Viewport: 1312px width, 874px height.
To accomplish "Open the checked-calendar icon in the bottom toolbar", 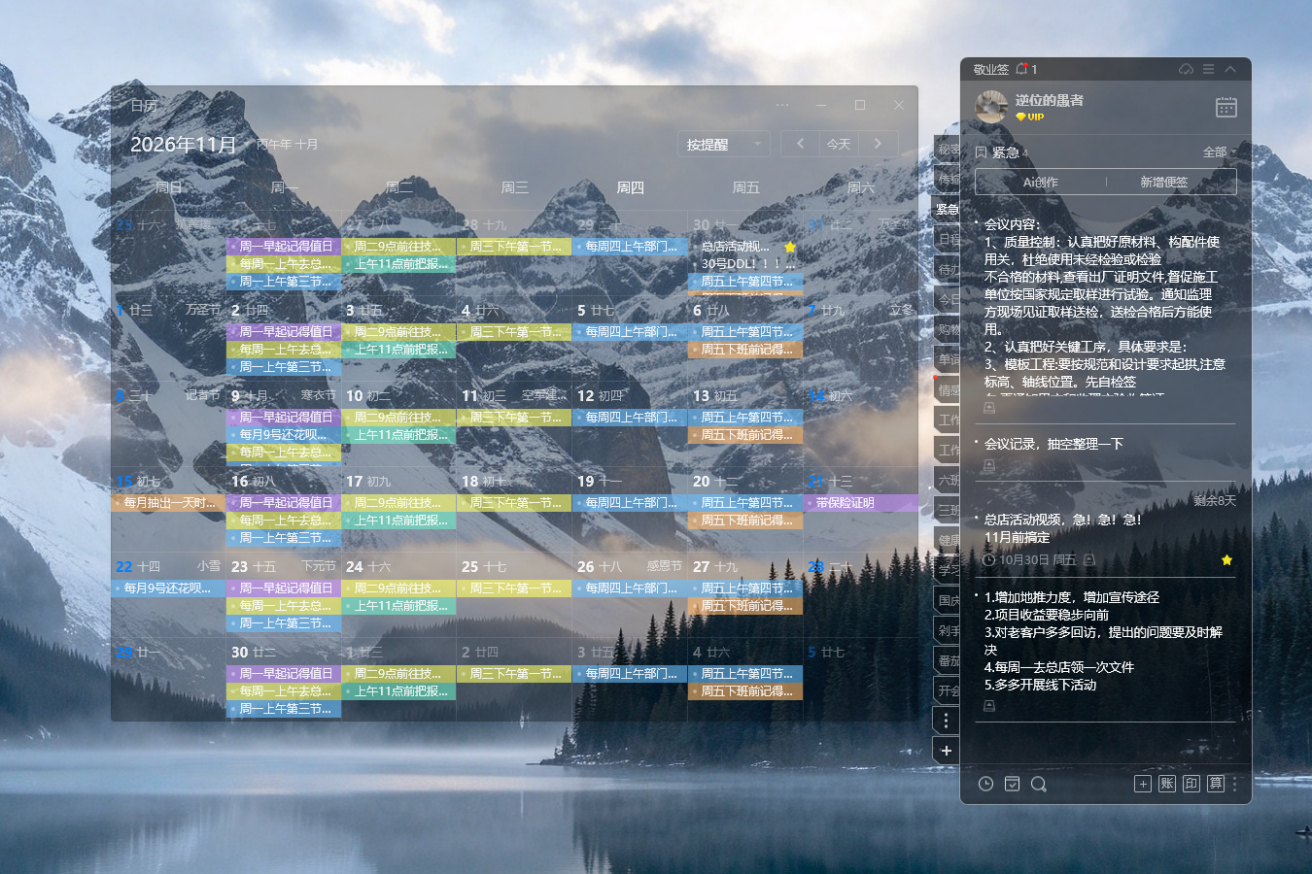I will pos(1012,784).
